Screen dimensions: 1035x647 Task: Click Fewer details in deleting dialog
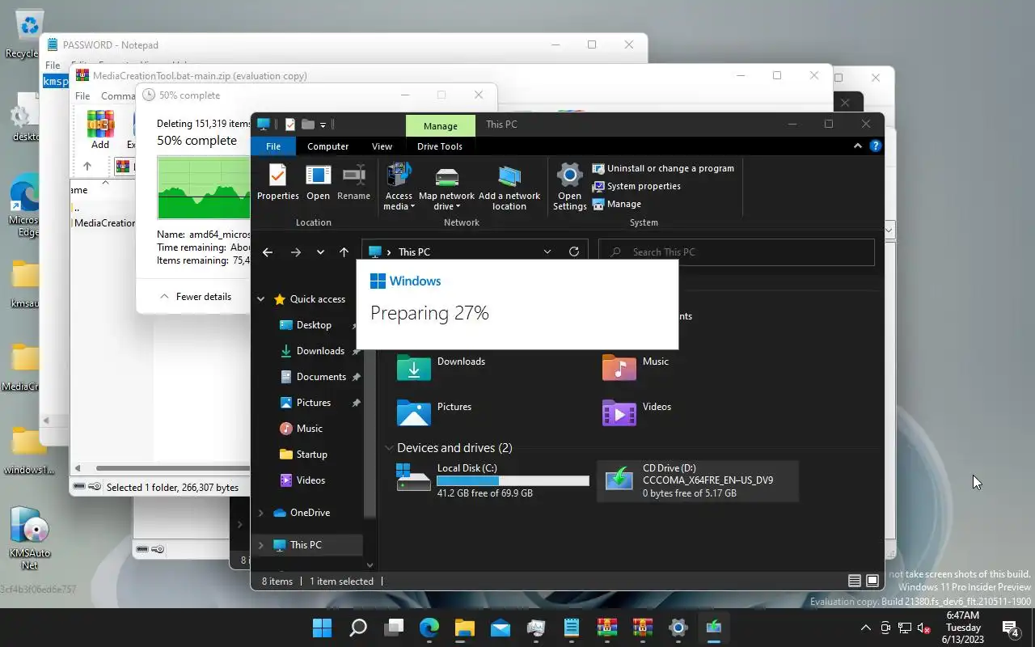click(x=195, y=297)
